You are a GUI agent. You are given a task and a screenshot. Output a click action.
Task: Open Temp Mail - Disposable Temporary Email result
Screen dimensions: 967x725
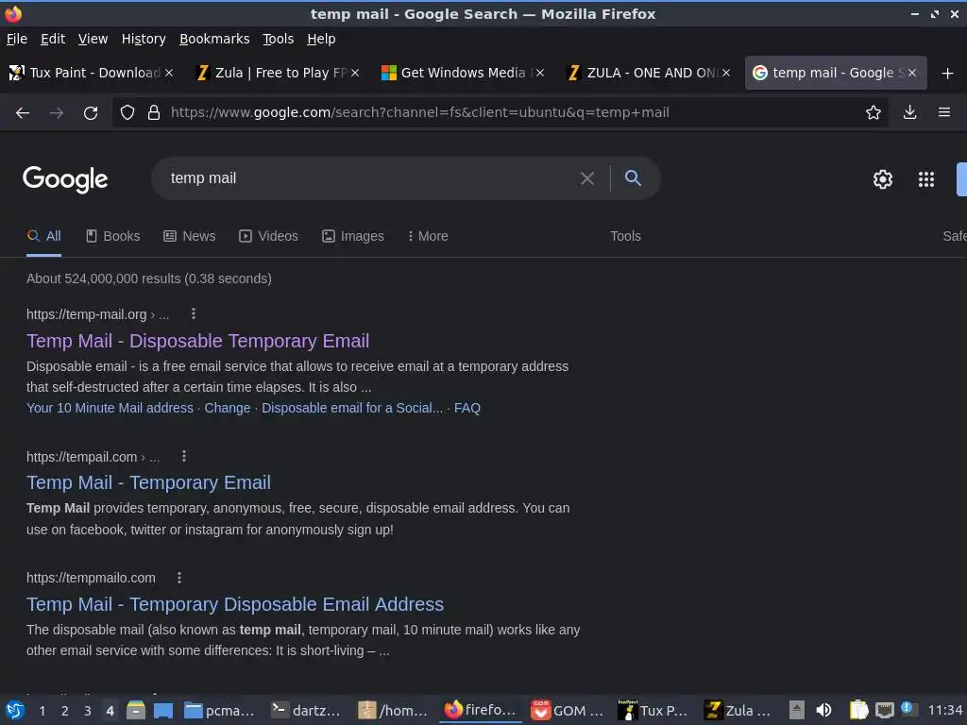tap(198, 341)
